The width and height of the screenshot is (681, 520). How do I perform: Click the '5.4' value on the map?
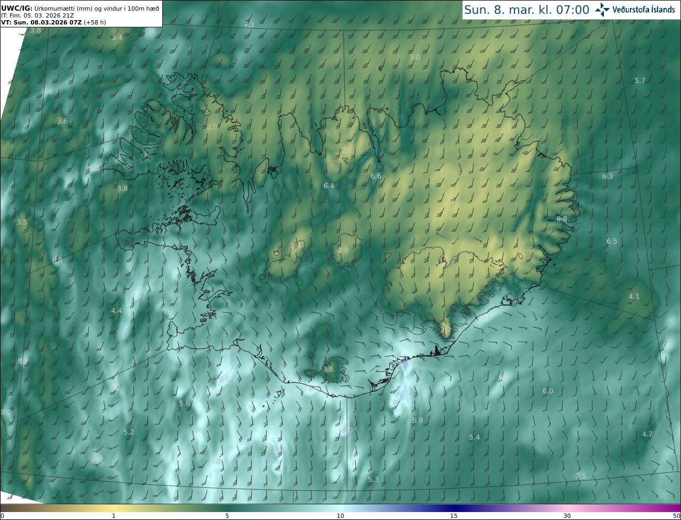click(x=475, y=437)
